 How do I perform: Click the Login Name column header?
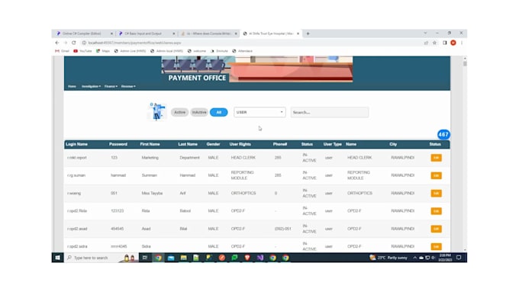pos(76,144)
